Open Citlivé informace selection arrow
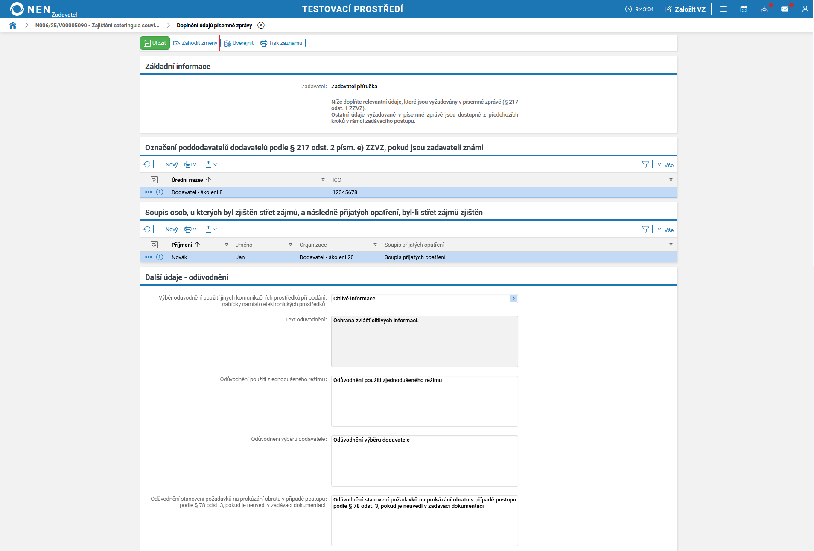 click(x=513, y=299)
